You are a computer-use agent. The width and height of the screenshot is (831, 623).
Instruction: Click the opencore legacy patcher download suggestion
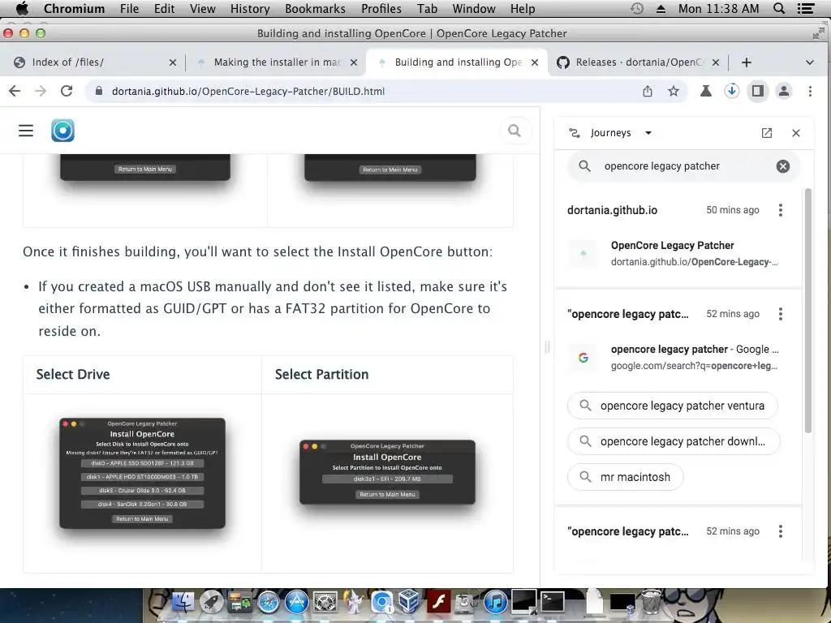(x=674, y=441)
